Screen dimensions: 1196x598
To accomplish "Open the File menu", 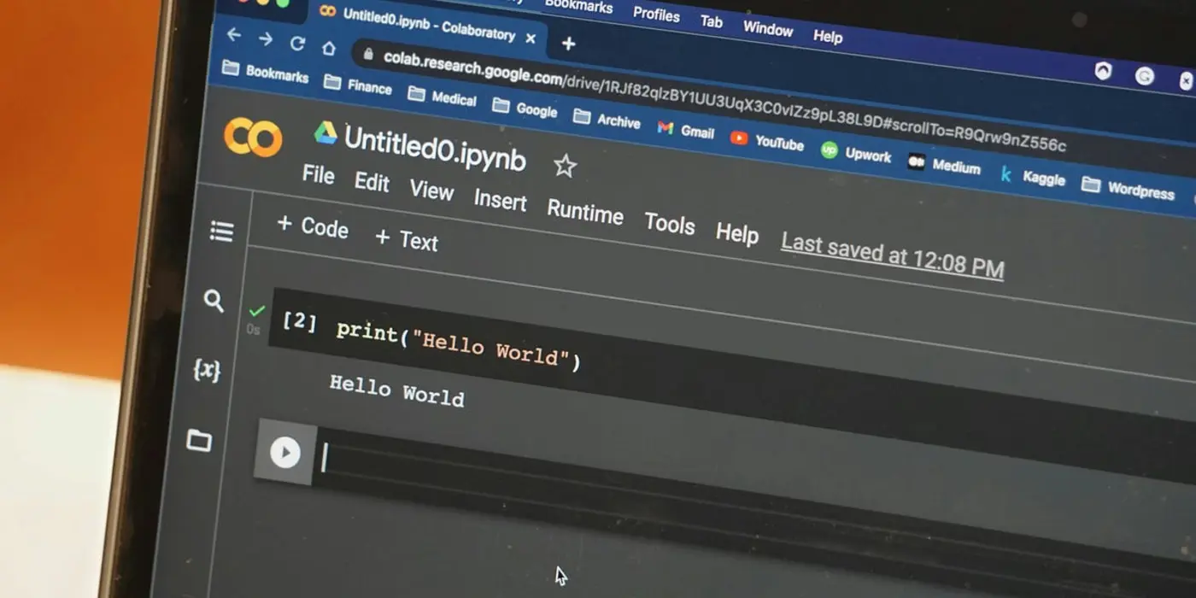I will [318, 175].
